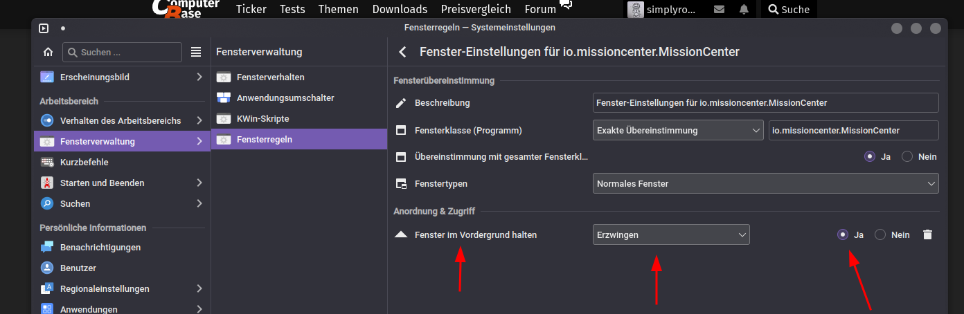Click the Erscheinungsbild icon in the sidebar
Image resolution: width=964 pixels, height=314 pixels.
click(x=47, y=77)
